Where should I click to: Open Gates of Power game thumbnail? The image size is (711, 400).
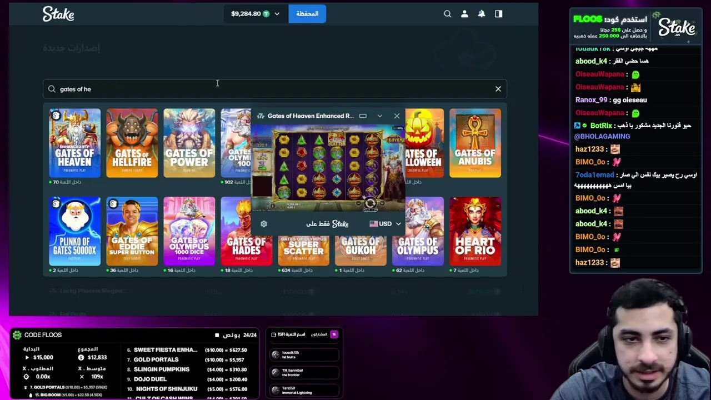(189, 143)
